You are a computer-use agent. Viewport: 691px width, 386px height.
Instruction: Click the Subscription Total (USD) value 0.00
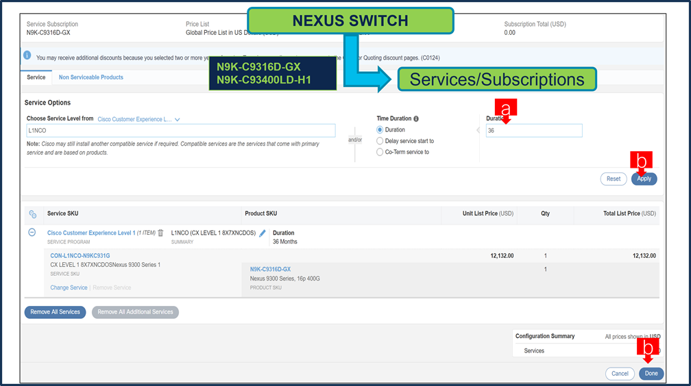pos(509,33)
